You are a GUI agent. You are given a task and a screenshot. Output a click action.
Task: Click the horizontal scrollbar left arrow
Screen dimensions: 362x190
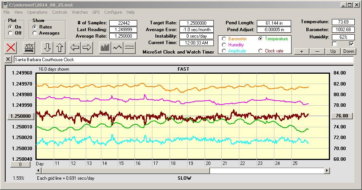pyautogui.click(x=39, y=171)
